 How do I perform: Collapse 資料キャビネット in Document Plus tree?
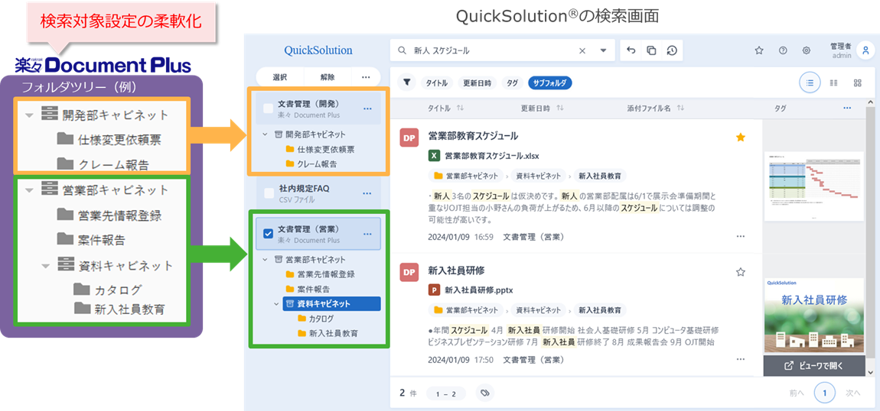coord(46,265)
